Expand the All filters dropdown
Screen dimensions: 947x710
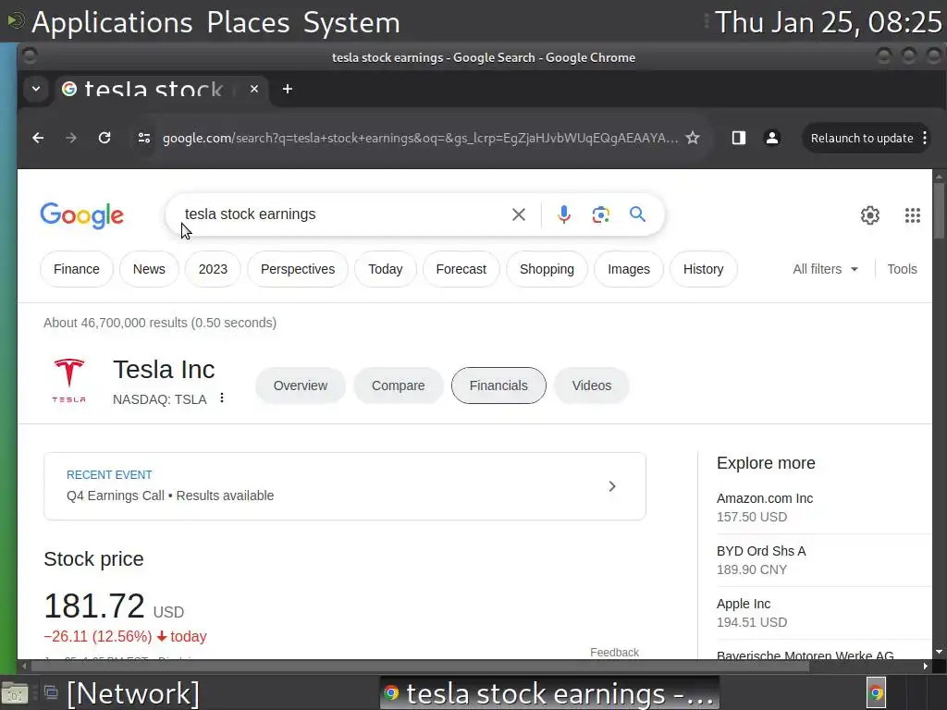(826, 269)
